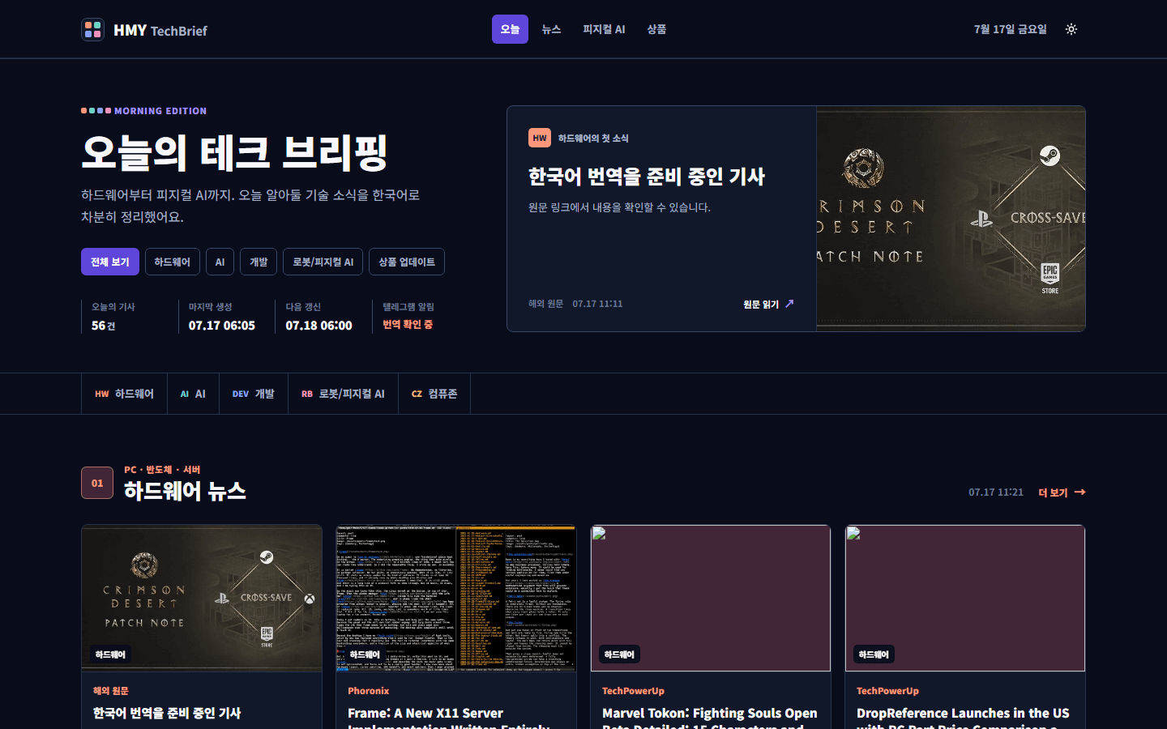
Task: Open the Crimson Desert patch note card thumbnail
Action: point(202,598)
